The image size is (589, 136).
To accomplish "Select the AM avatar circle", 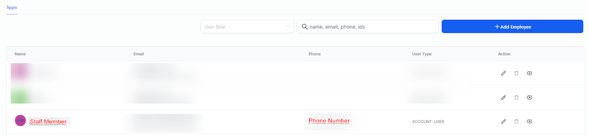I will pos(20,121).
